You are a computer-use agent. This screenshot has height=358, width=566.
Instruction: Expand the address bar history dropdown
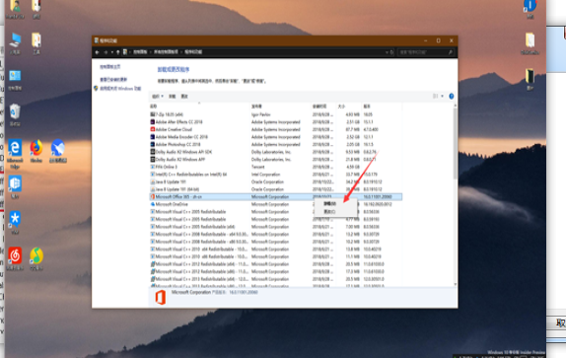click(387, 52)
